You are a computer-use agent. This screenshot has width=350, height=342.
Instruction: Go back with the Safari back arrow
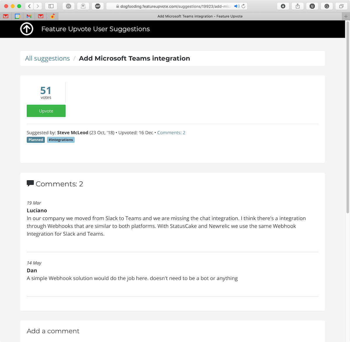[29, 6]
